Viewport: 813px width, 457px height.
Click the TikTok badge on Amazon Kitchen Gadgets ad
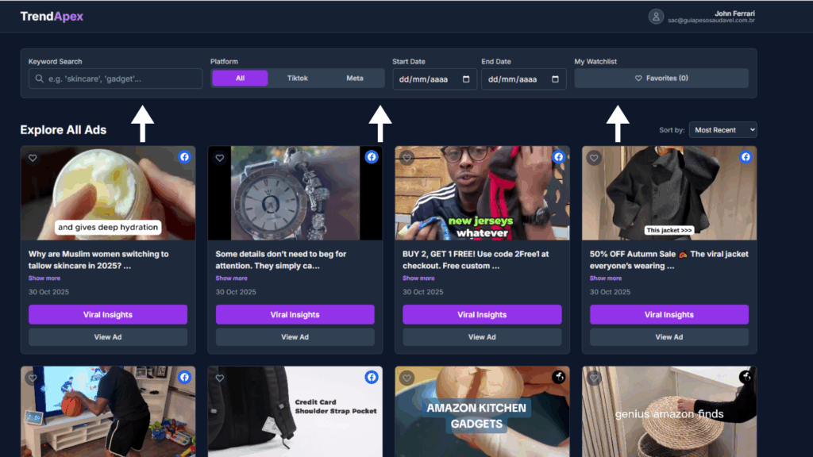pyautogui.click(x=558, y=378)
